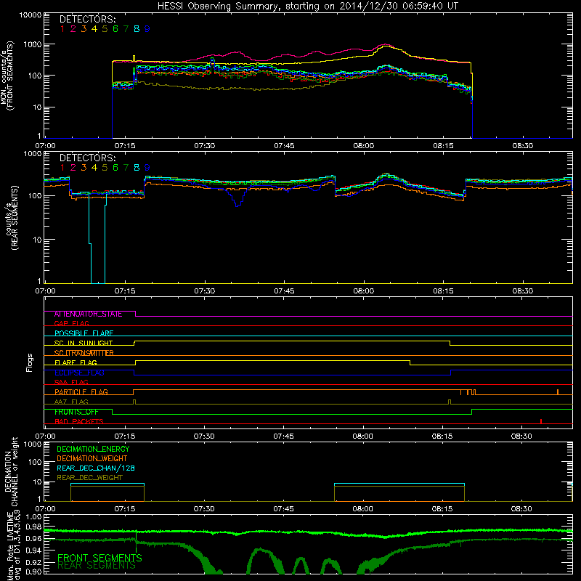The width and height of the screenshot is (581, 581).
Task: Select cyan detector '8' in front segments legend
Action: click(137, 29)
